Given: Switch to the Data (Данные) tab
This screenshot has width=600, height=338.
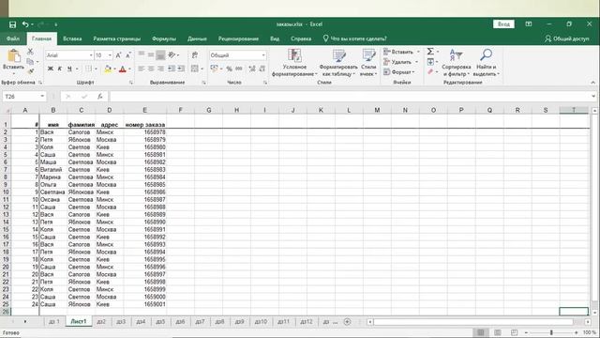Looking at the screenshot, I should 197,38.
